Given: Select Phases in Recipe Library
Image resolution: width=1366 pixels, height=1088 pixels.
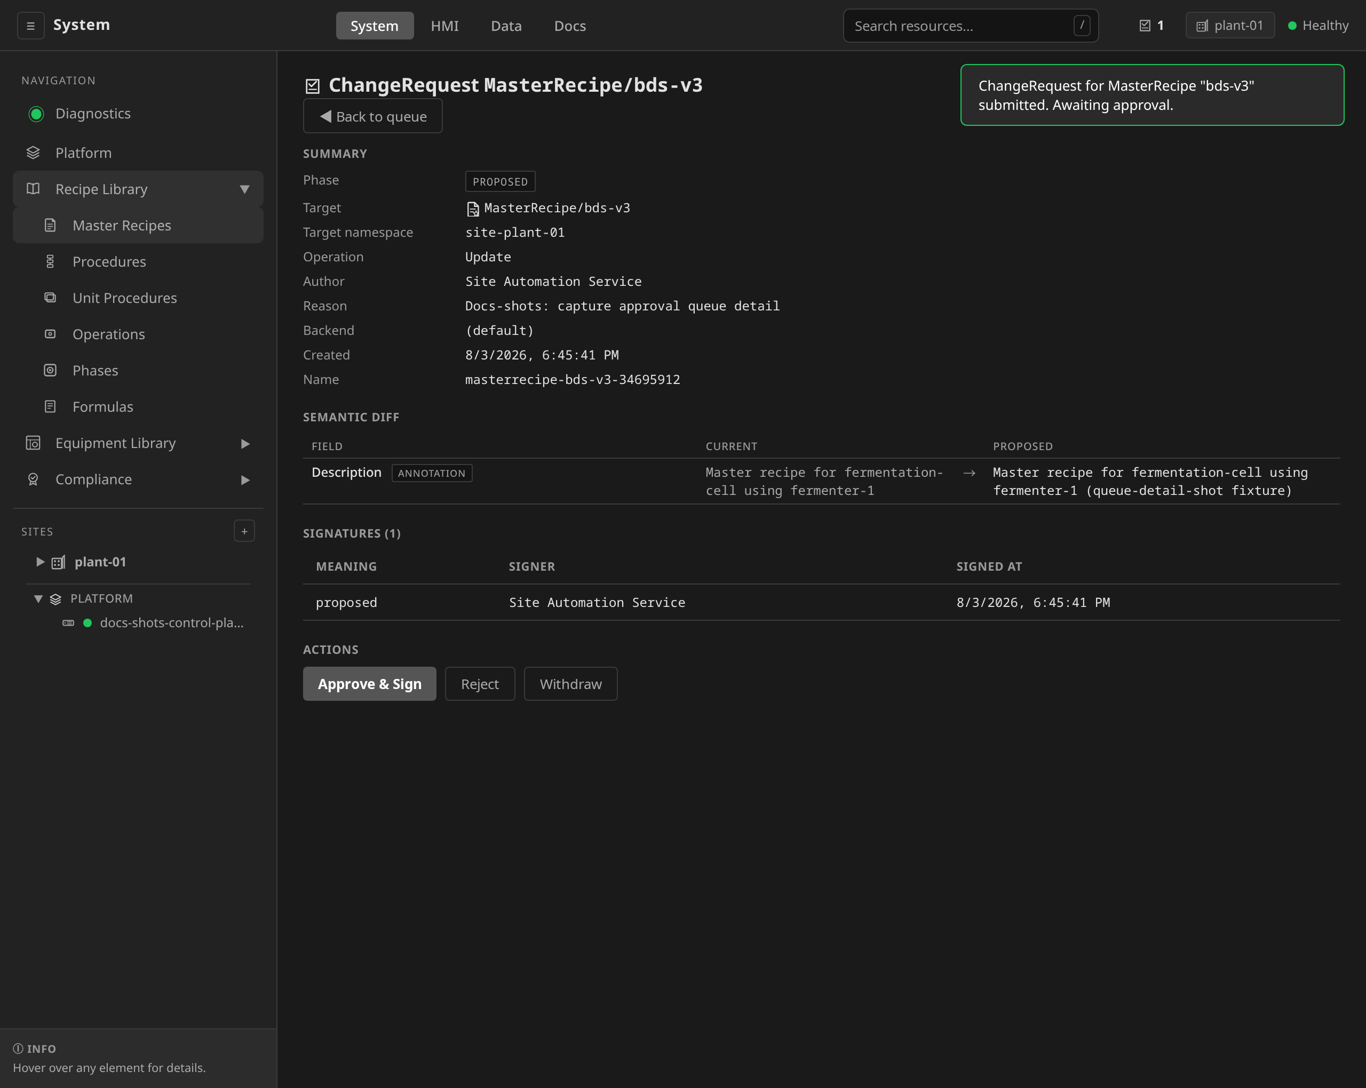Looking at the screenshot, I should [138, 371].
